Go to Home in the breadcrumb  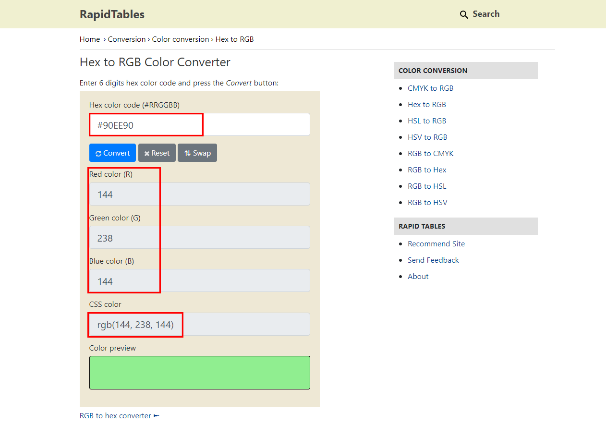click(90, 39)
